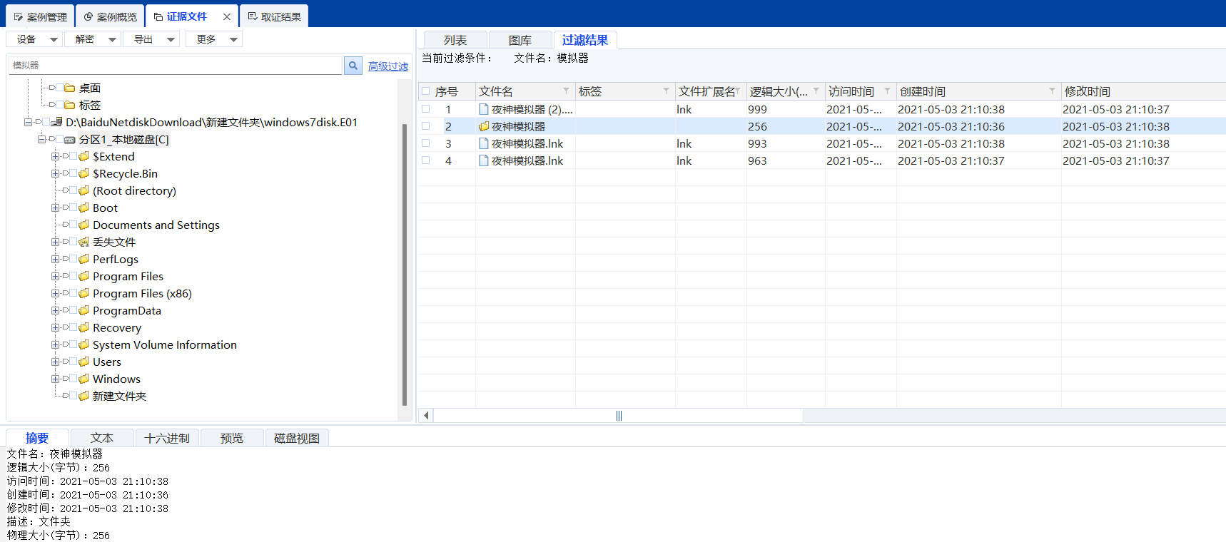Screen dimensions: 1226x542
Task: Click the folder icon of Windows
Action: (84, 379)
